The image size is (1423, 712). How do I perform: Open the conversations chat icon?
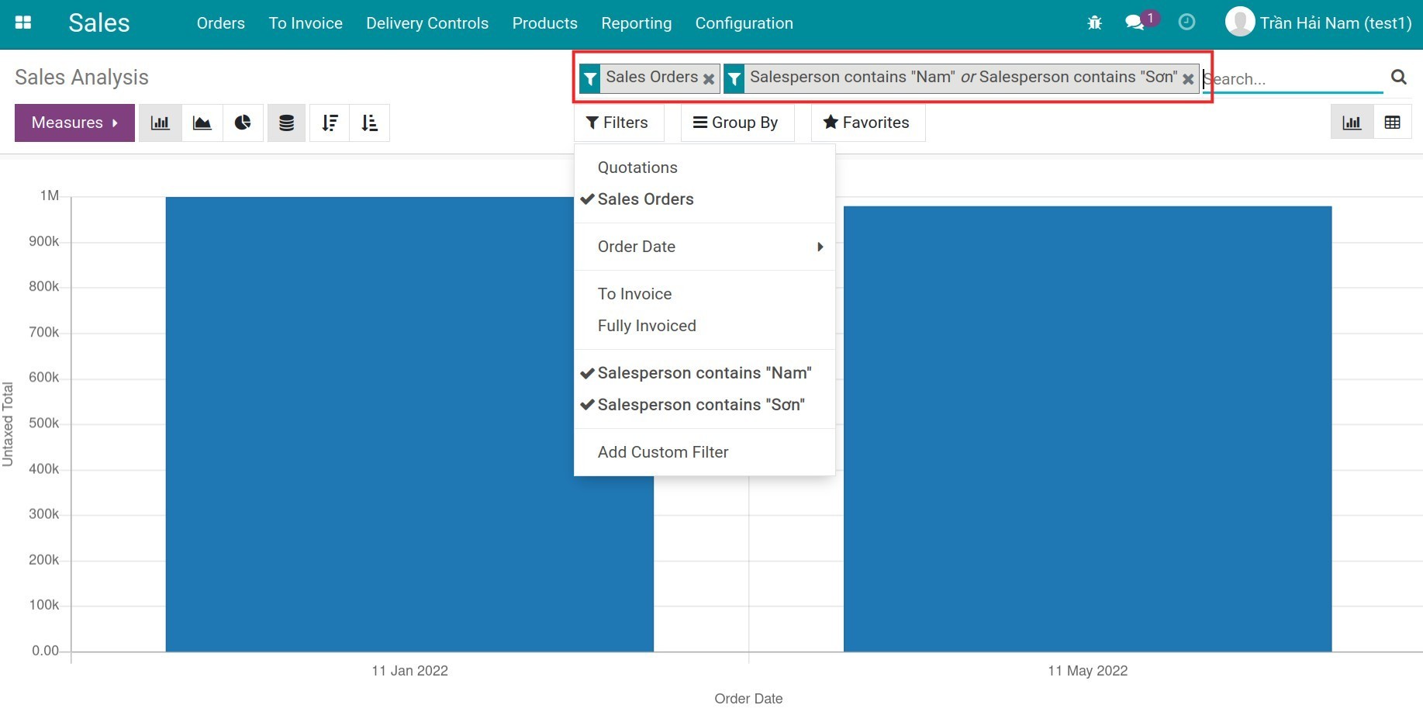click(1135, 22)
